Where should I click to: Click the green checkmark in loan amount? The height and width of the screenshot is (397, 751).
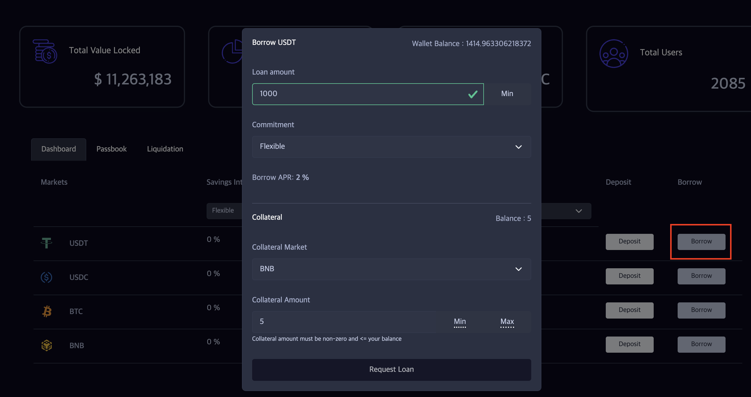coord(473,95)
